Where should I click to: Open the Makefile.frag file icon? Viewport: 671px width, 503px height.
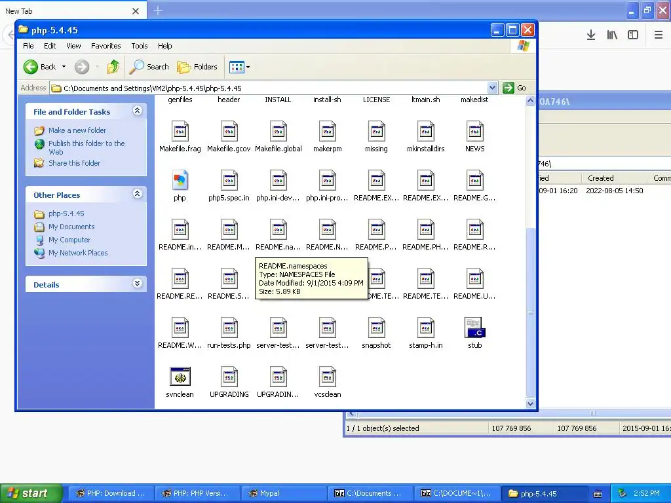pyautogui.click(x=180, y=131)
